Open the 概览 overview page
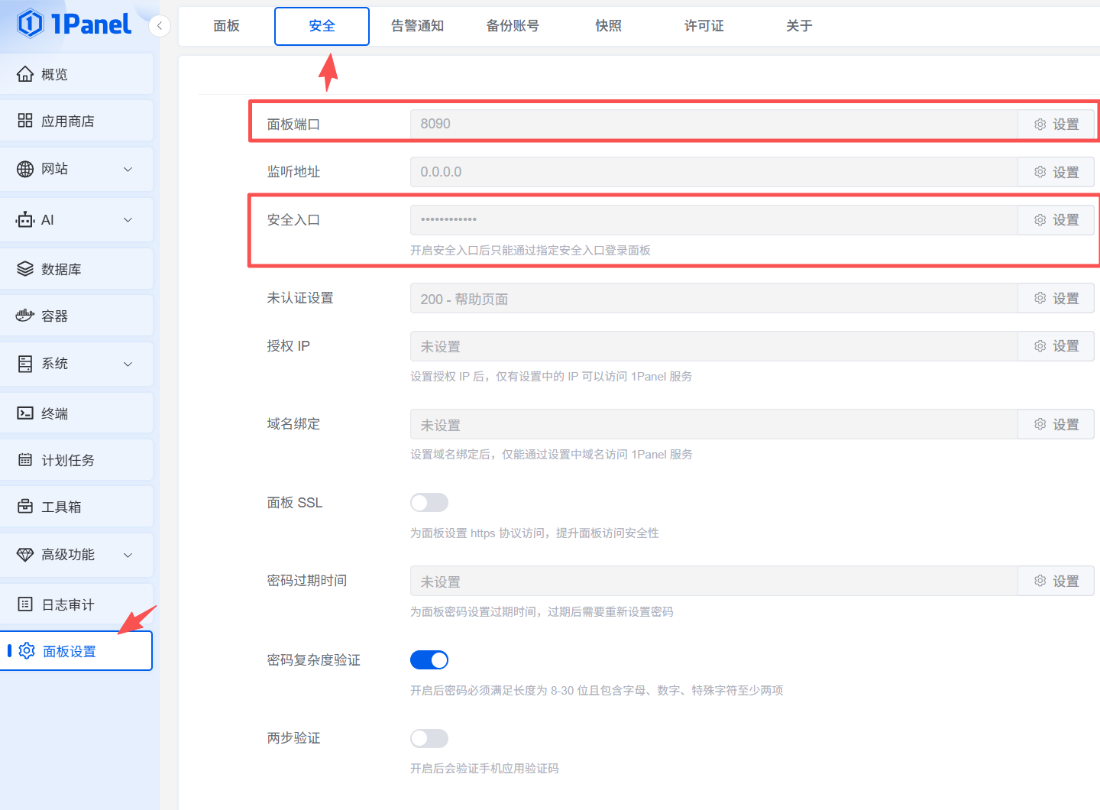1100x810 pixels. pyautogui.click(x=54, y=74)
